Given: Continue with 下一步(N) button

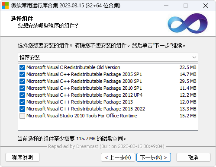Looking at the screenshot, I should 154,158.
